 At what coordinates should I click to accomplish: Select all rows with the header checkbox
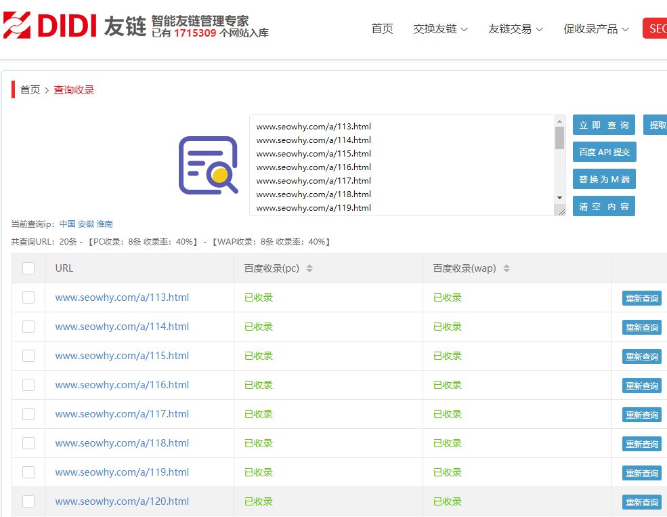[28, 268]
